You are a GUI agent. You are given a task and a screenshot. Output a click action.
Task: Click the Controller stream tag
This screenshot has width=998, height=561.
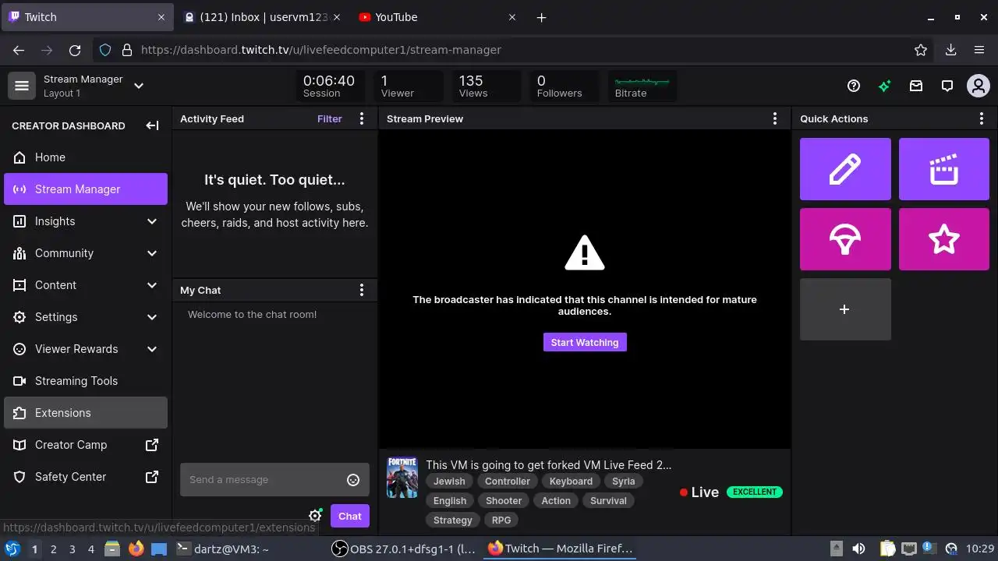[508, 482]
